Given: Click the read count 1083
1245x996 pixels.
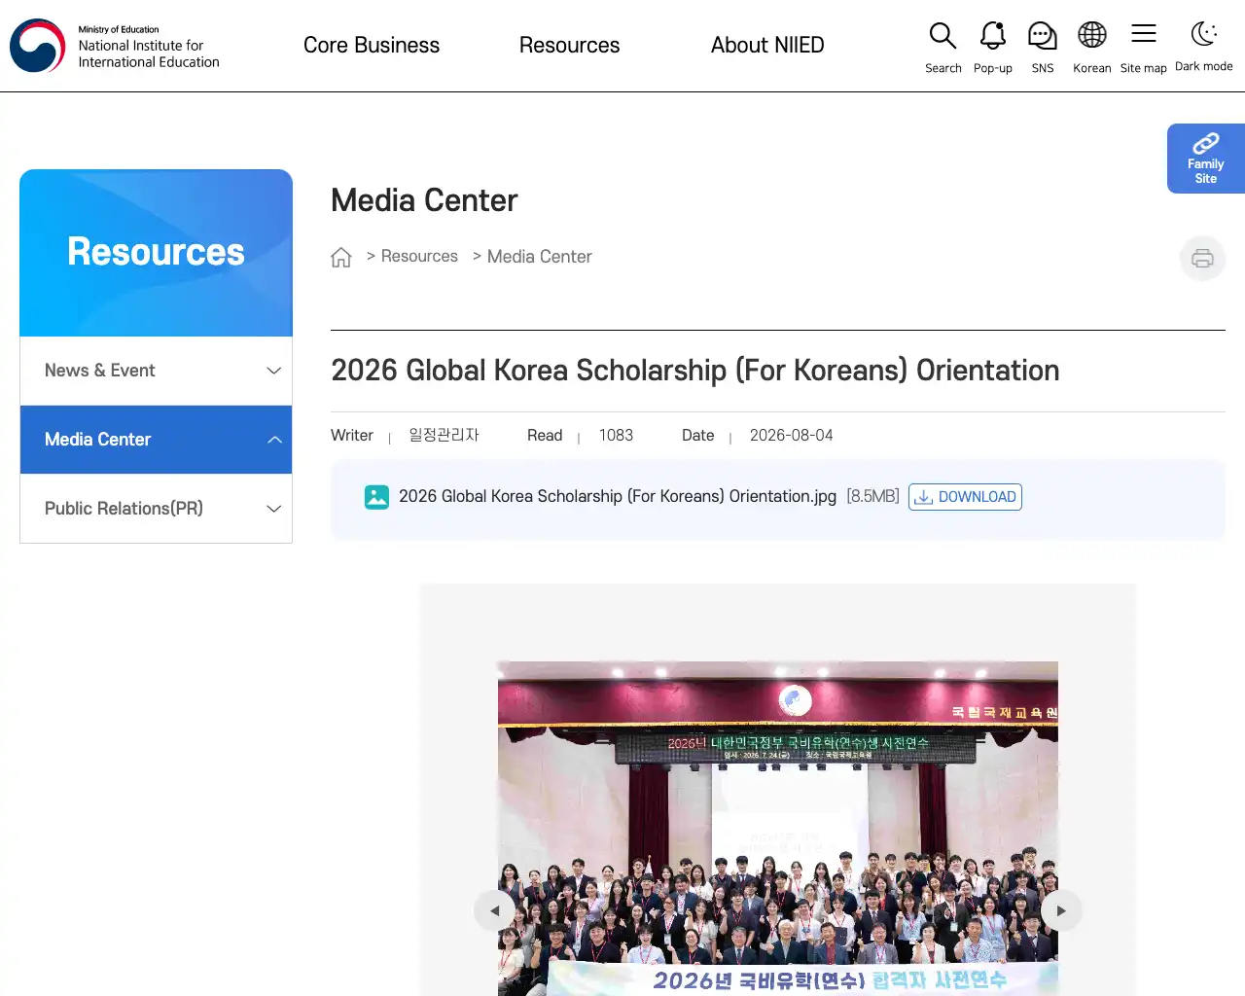Looking at the screenshot, I should [x=616, y=435].
